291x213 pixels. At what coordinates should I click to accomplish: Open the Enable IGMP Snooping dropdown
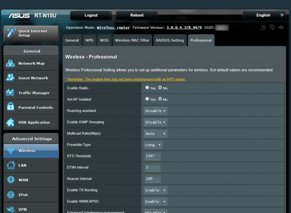click(156, 122)
